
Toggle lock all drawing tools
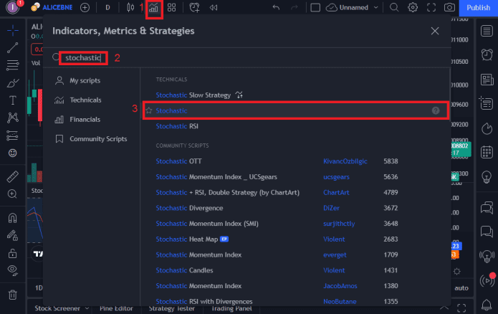(13, 253)
